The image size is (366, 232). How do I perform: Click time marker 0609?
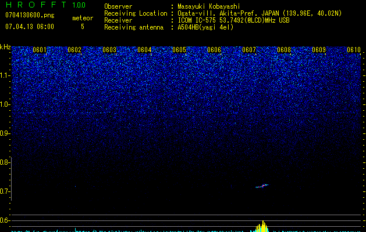tap(319, 50)
